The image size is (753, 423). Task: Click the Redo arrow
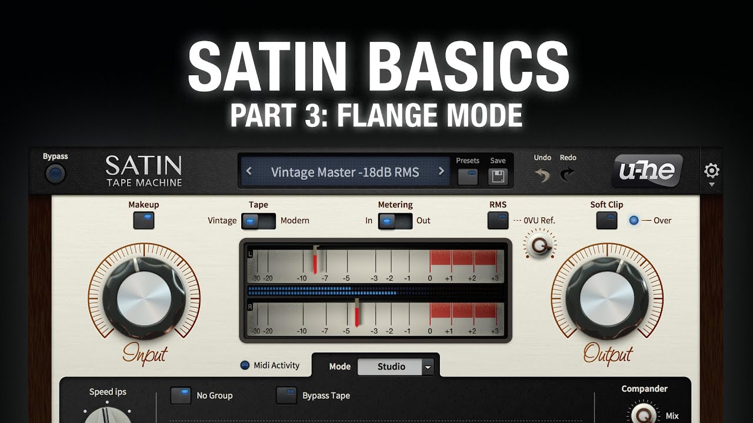568,174
